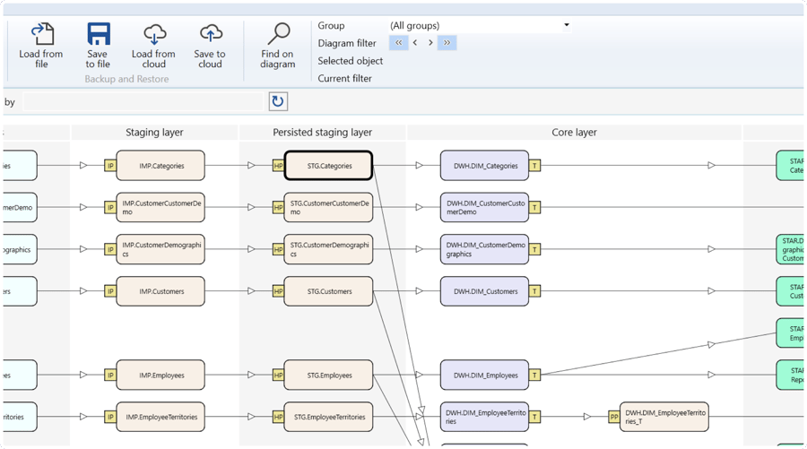Click the filter-by text input field
Screen dimensions: 807x449
[x=143, y=101]
